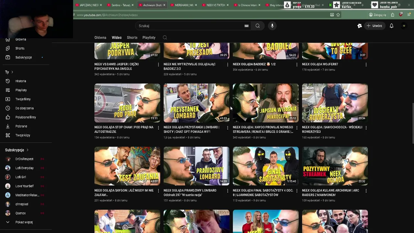Switch to channel Główna tab

(100, 38)
